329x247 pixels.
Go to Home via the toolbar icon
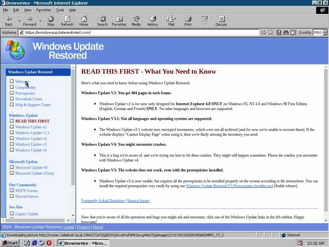pos(84,21)
